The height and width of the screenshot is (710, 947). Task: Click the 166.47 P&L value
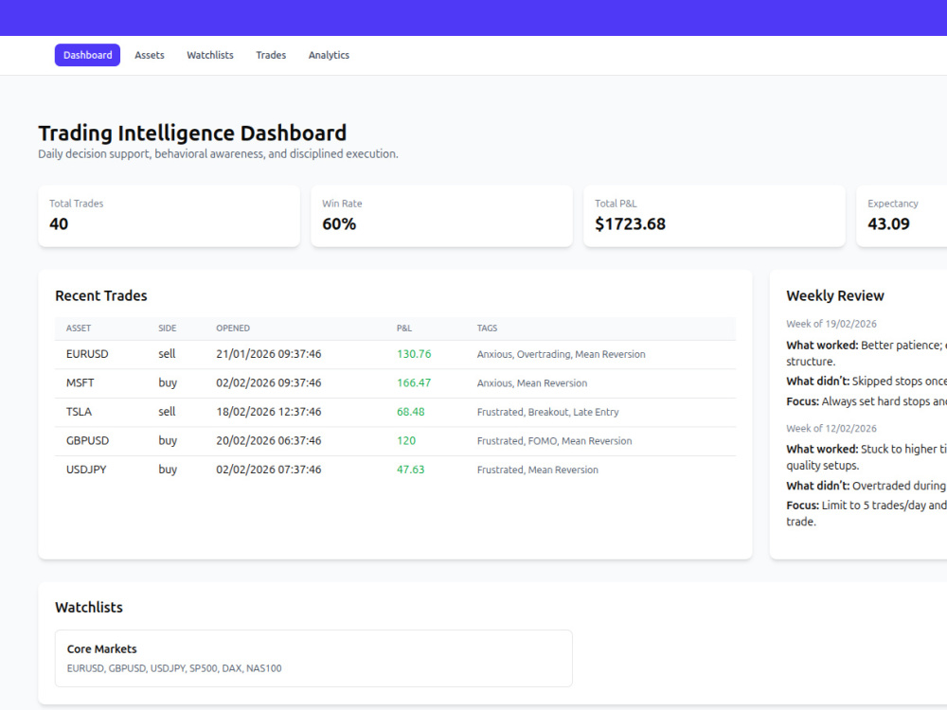pyautogui.click(x=414, y=382)
